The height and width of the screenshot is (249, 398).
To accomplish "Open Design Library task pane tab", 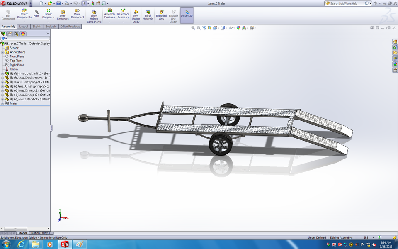I will click(x=395, y=47).
